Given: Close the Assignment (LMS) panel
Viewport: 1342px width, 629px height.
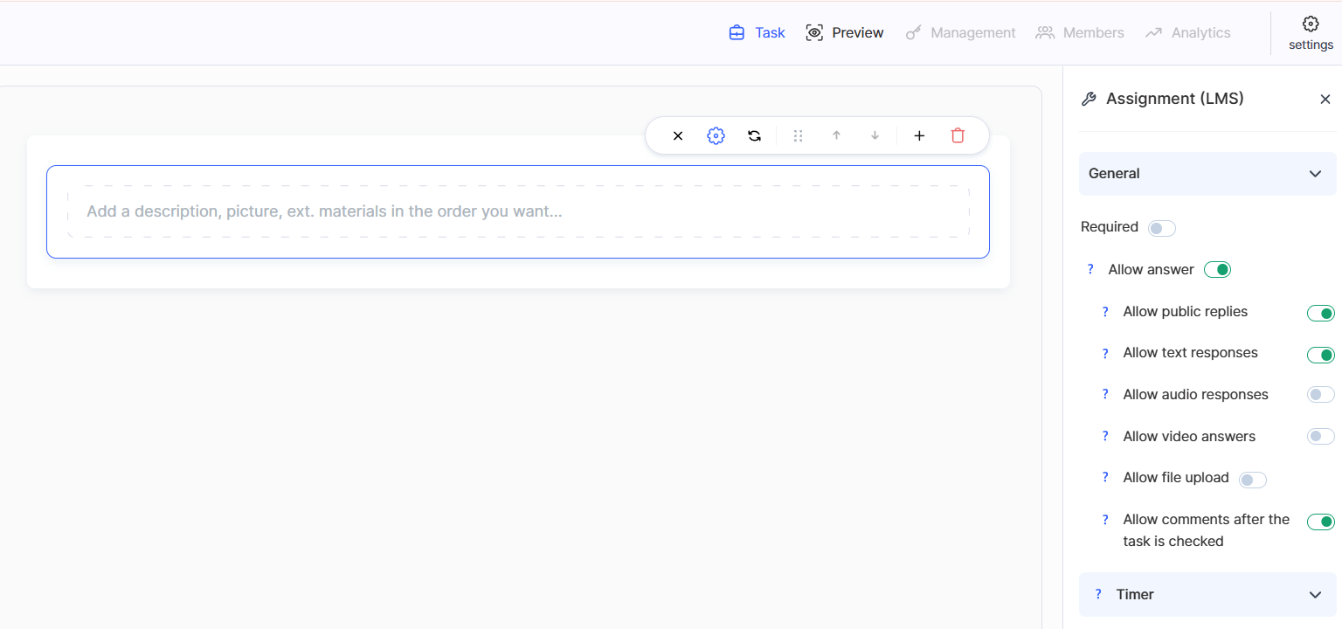Looking at the screenshot, I should [1325, 100].
